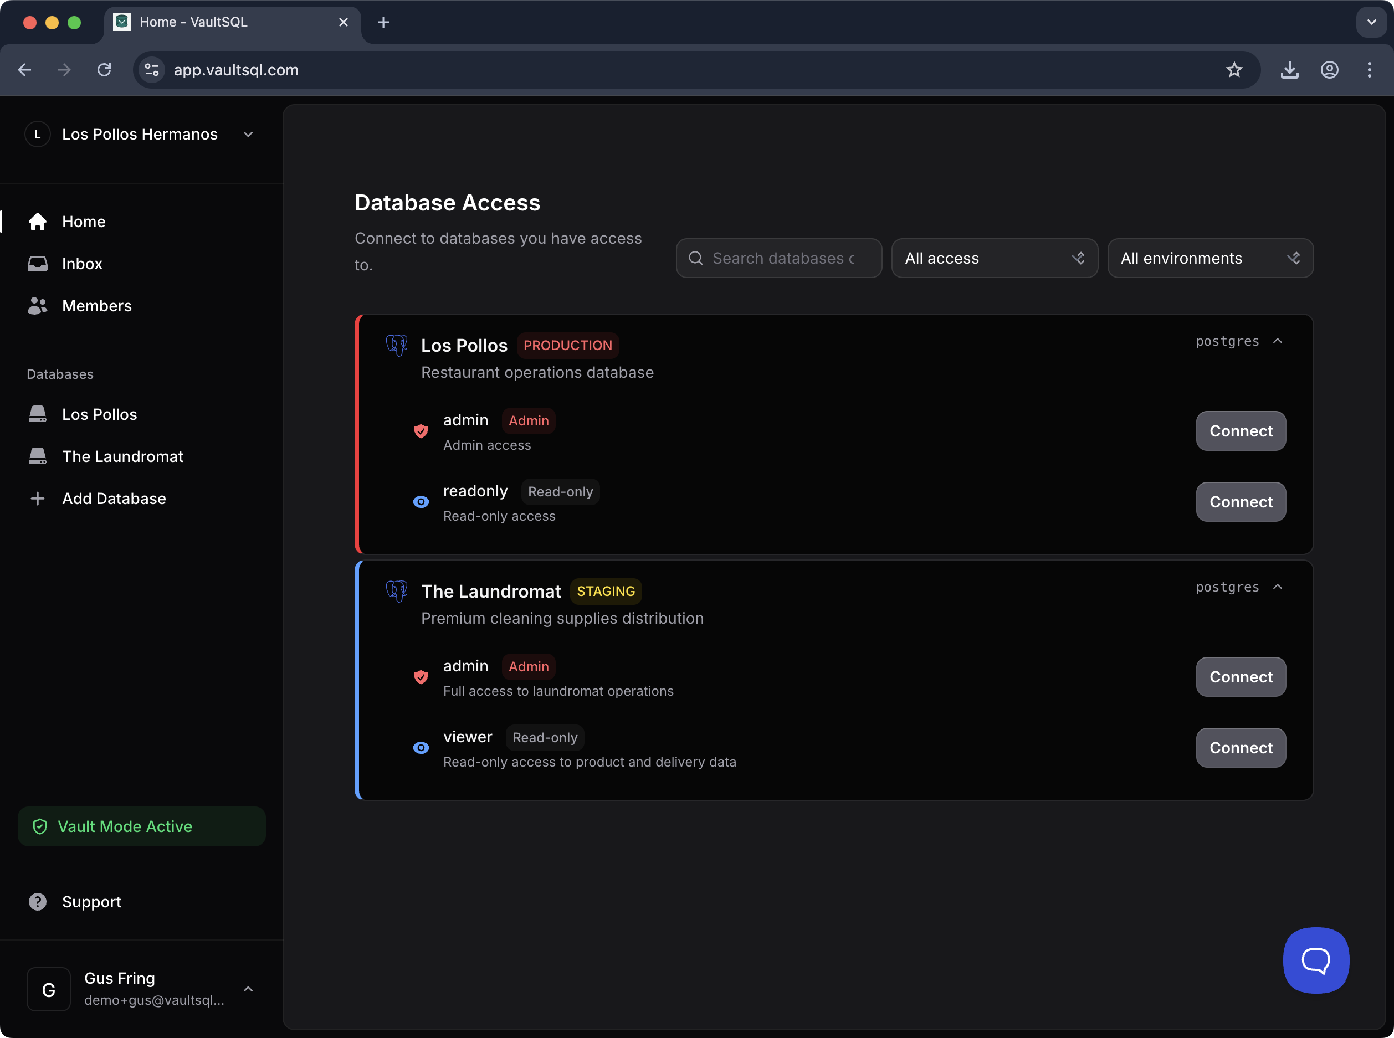This screenshot has width=1394, height=1038.
Task: Click the site information icon in address bar
Action: 152,70
